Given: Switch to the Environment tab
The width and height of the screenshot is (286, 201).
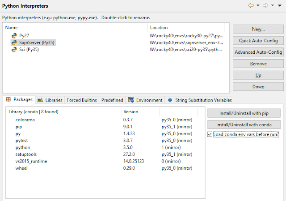Looking at the screenshot, I should (145, 100).
